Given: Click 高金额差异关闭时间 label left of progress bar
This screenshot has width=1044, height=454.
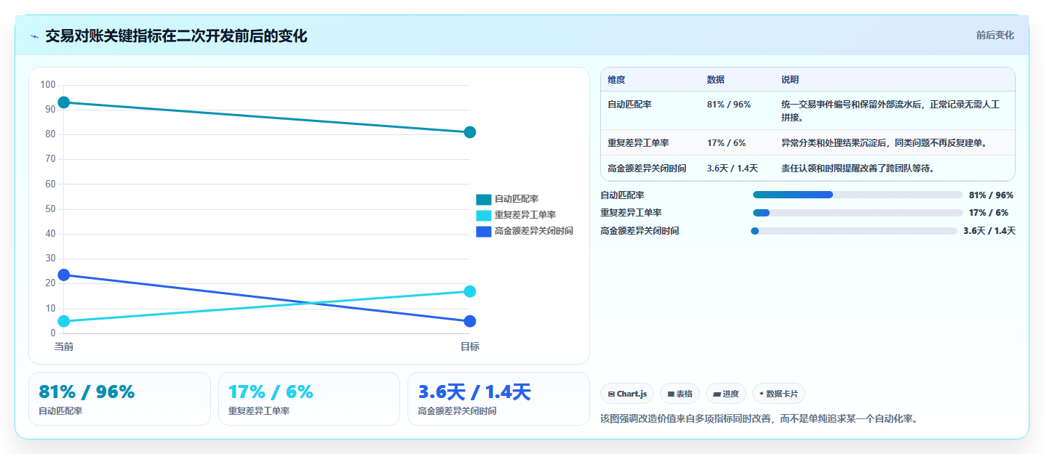Looking at the screenshot, I should pyautogui.click(x=639, y=231).
